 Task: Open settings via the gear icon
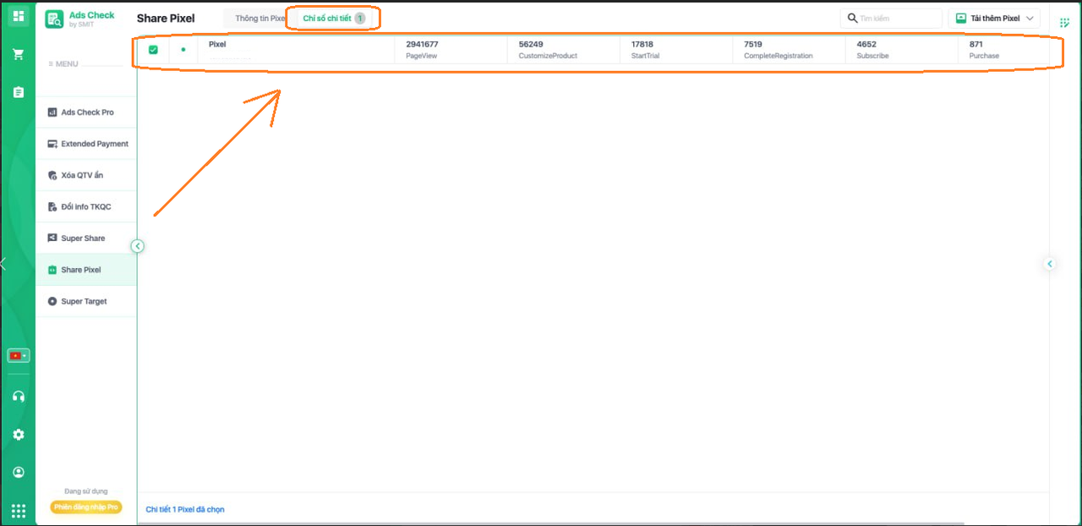[x=19, y=434]
